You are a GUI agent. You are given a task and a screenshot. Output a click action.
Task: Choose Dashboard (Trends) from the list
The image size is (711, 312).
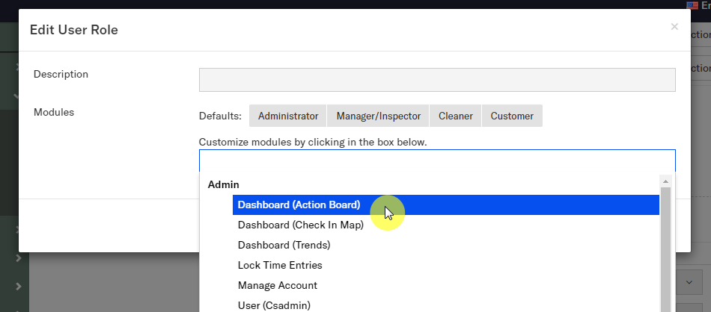pos(284,245)
